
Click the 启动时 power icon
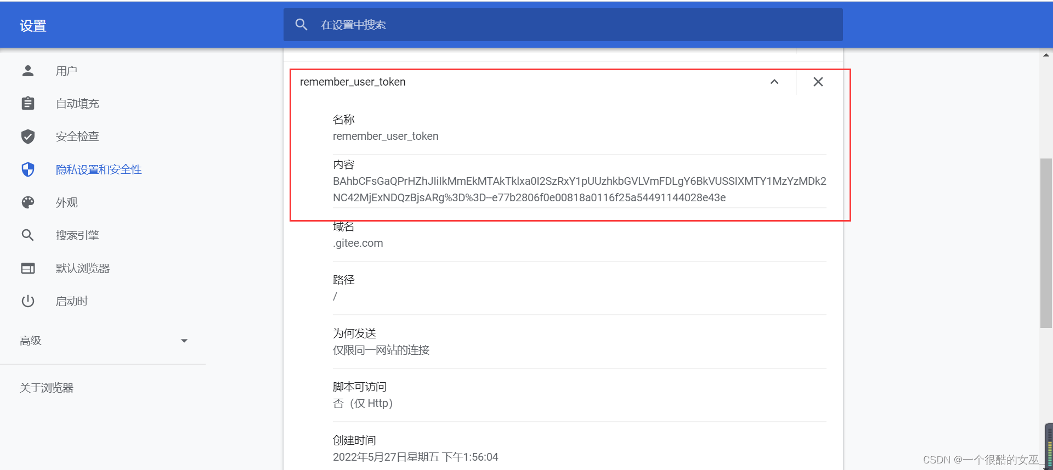(28, 301)
